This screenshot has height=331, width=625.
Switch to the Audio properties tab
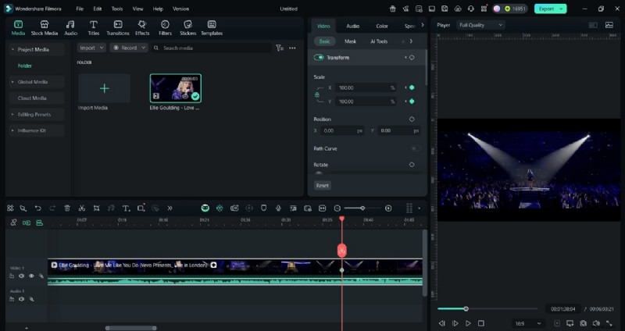352,26
